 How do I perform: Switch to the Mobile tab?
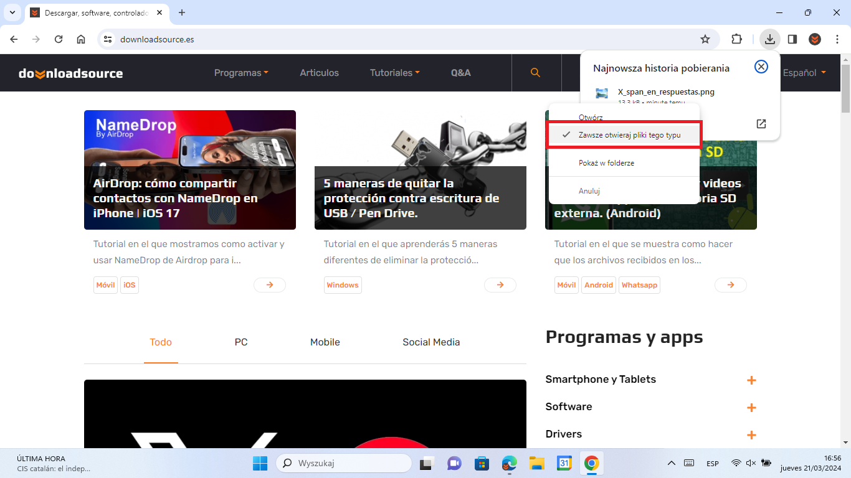pyautogui.click(x=325, y=342)
